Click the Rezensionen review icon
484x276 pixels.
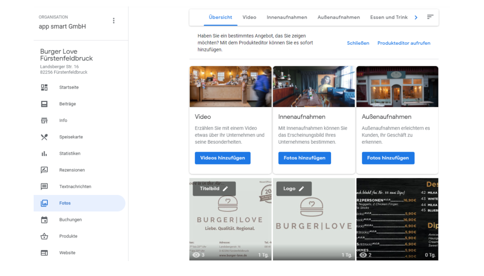pyautogui.click(x=44, y=170)
